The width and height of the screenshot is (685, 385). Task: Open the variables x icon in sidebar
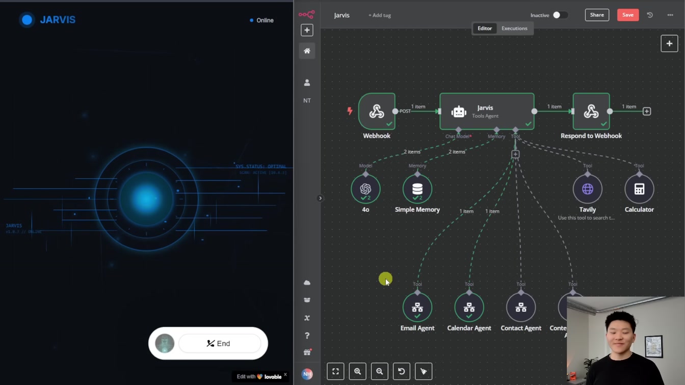click(307, 318)
